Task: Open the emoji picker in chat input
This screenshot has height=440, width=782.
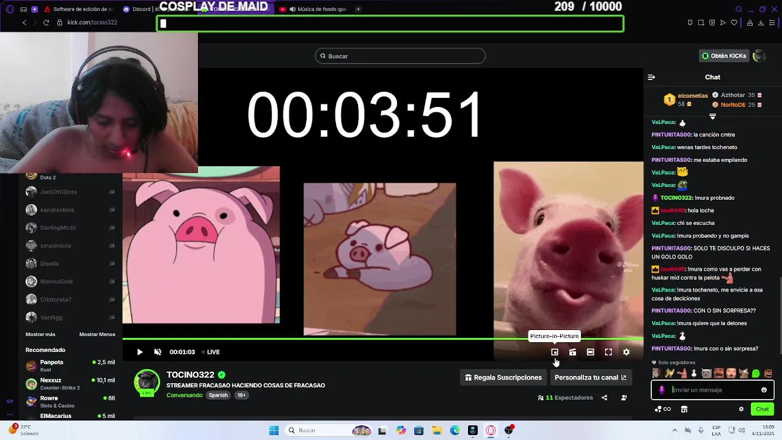Action: [764, 390]
